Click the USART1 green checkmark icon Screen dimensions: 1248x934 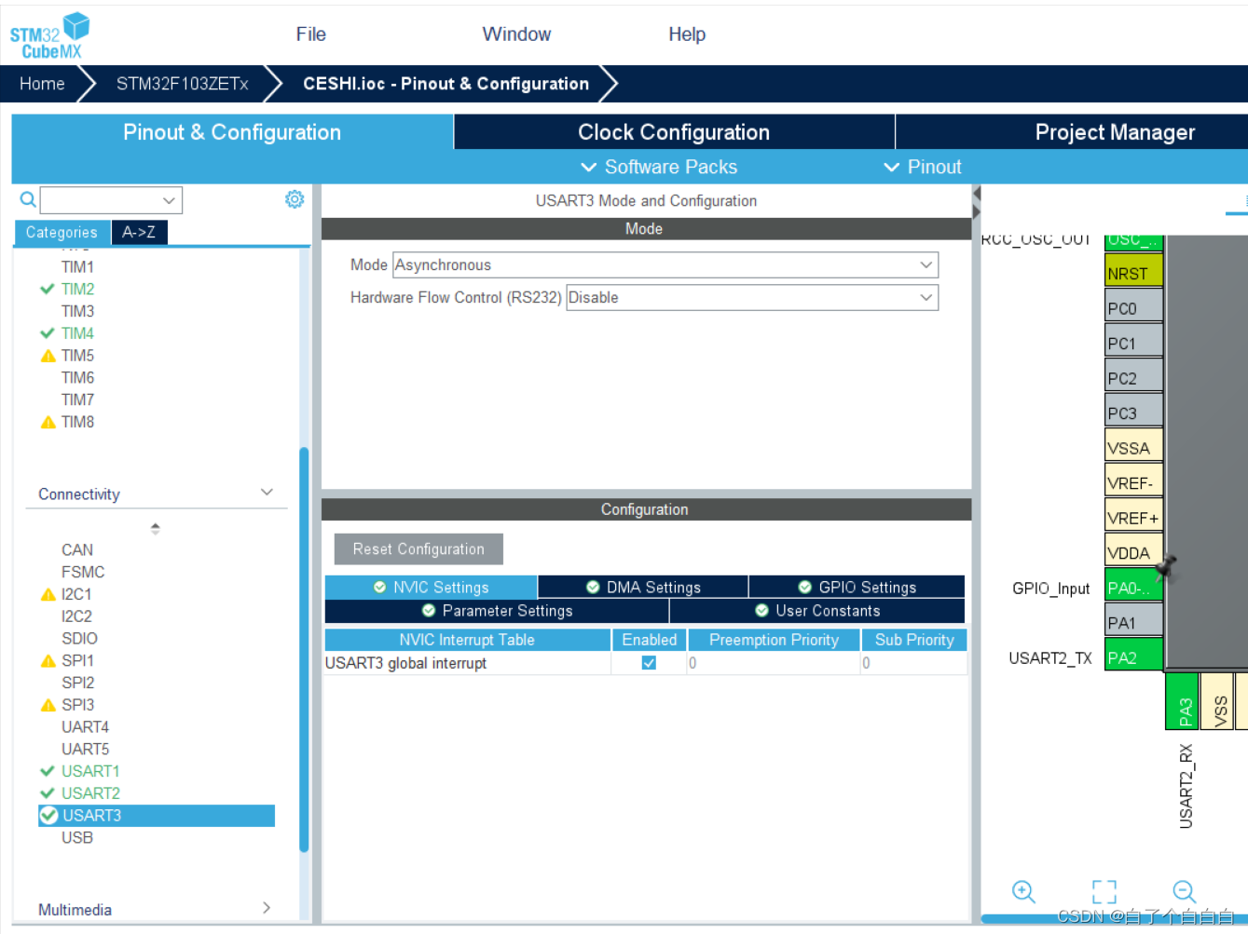tap(48, 771)
